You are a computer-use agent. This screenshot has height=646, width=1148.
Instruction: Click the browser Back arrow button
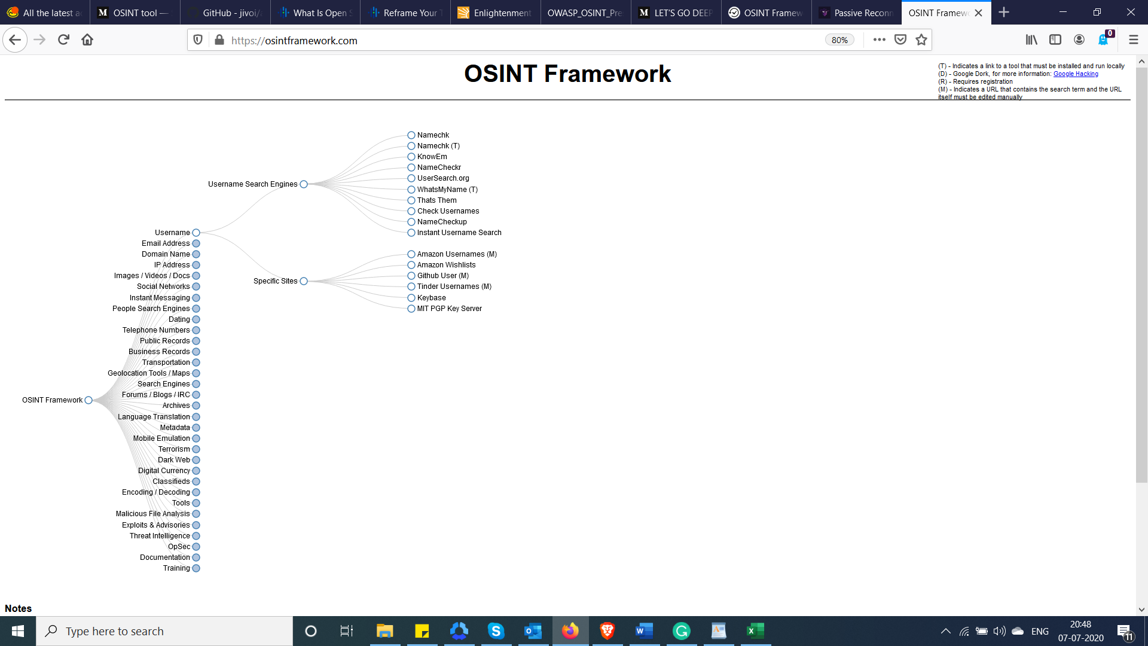[15, 40]
